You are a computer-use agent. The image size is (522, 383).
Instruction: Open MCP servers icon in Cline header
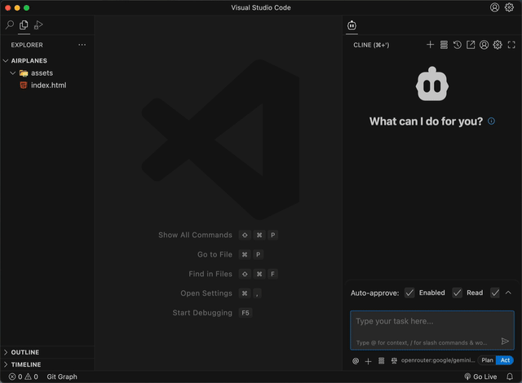444,45
